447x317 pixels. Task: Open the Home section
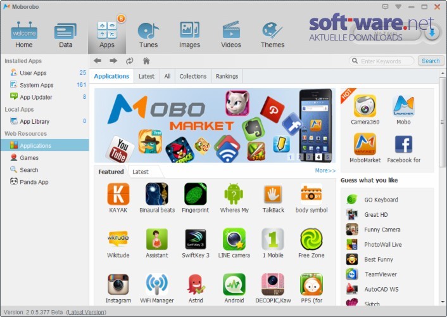click(x=24, y=35)
